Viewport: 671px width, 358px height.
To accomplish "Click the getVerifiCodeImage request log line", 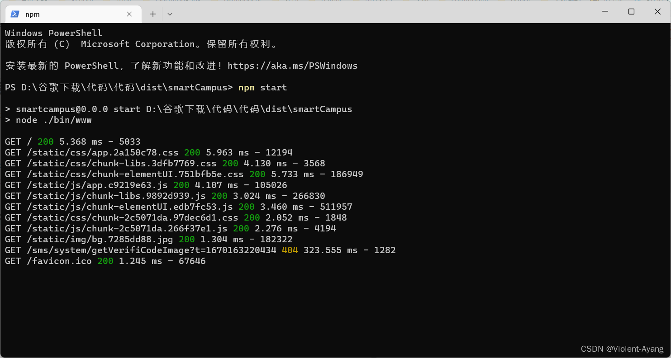I will 200,250.
